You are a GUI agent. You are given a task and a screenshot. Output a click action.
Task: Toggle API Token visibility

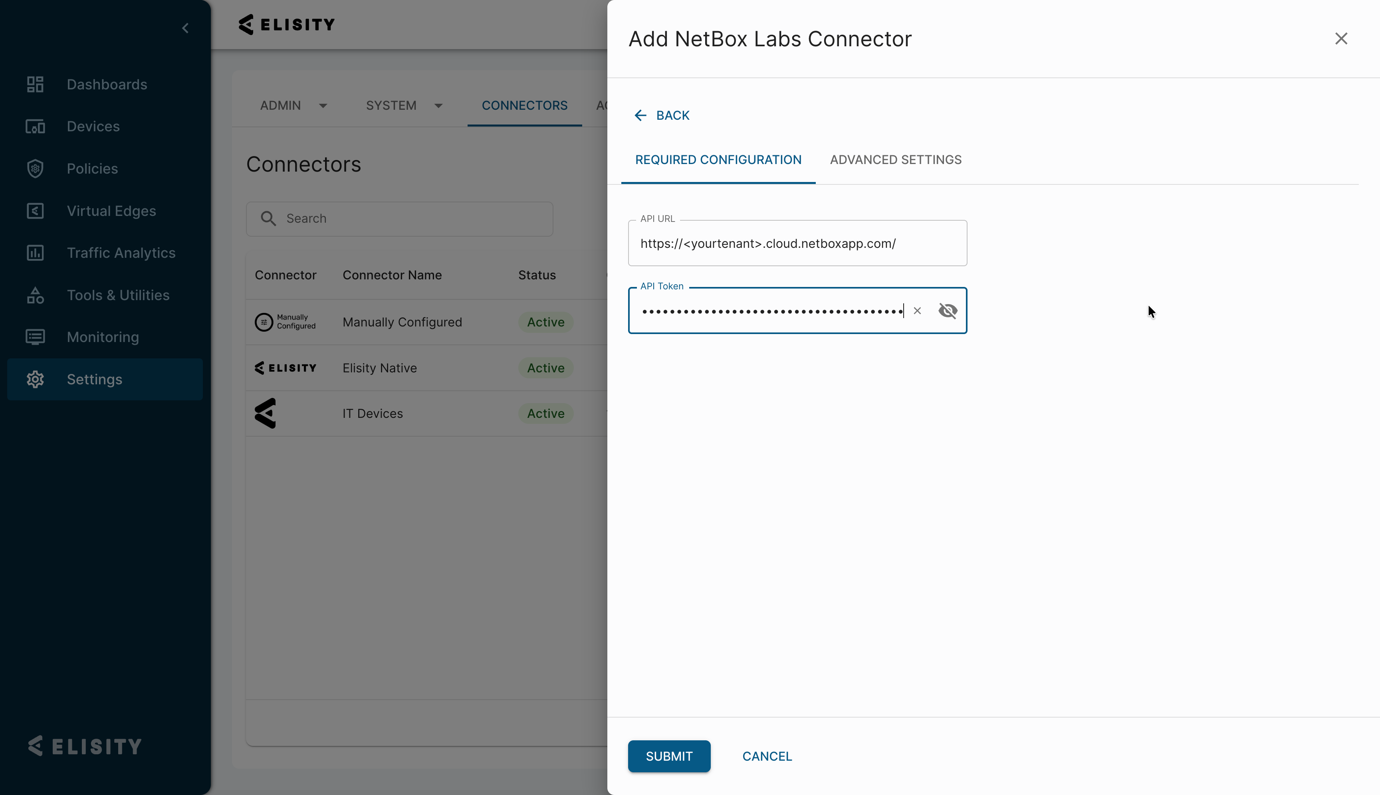pos(948,310)
